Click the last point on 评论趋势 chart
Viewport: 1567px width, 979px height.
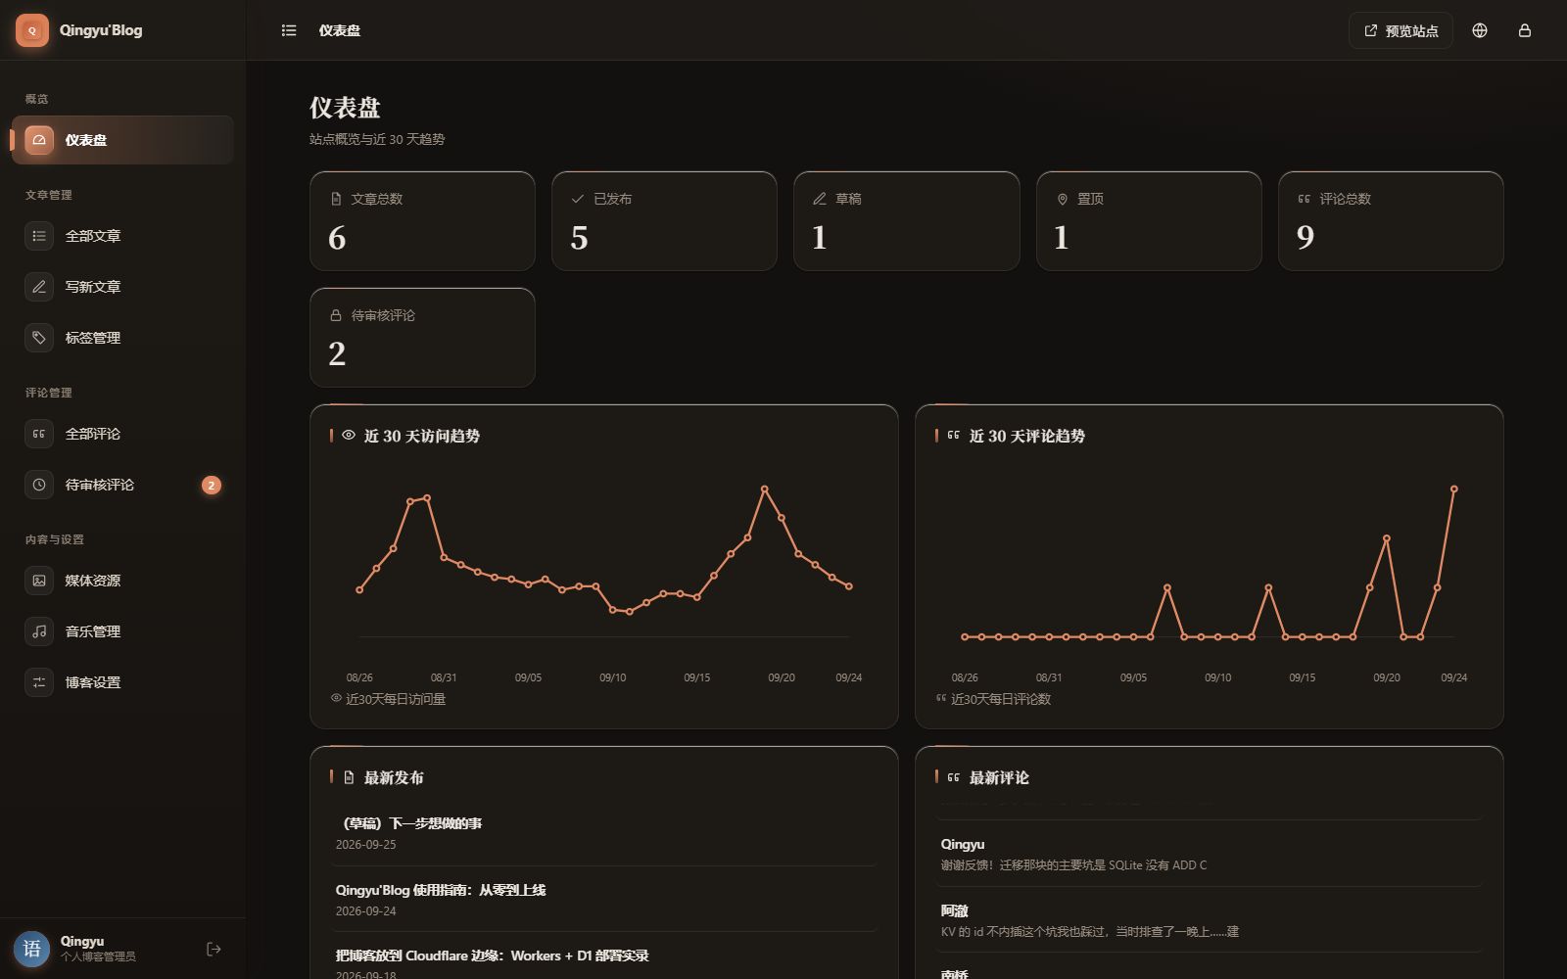[1454, 489]
